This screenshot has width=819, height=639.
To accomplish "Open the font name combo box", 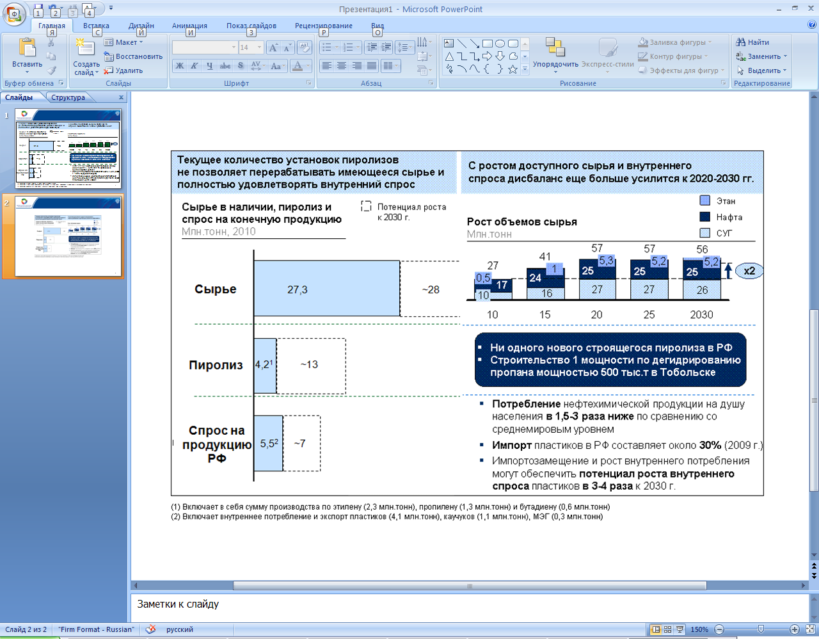I will coord(205,47).
